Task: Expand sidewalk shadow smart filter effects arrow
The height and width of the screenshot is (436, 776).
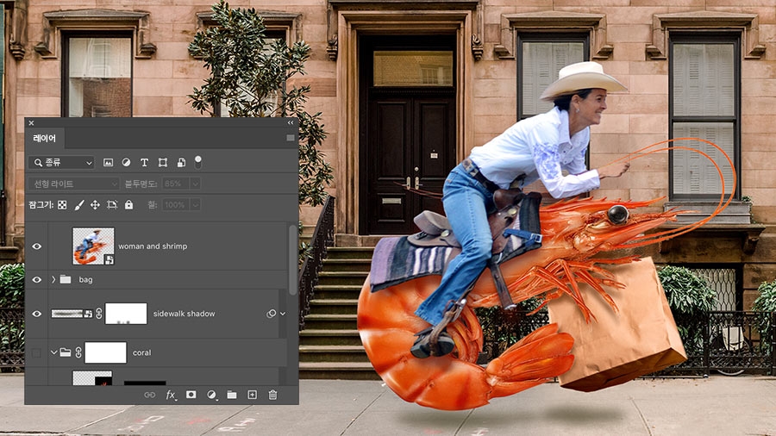Action: [282, 314]
